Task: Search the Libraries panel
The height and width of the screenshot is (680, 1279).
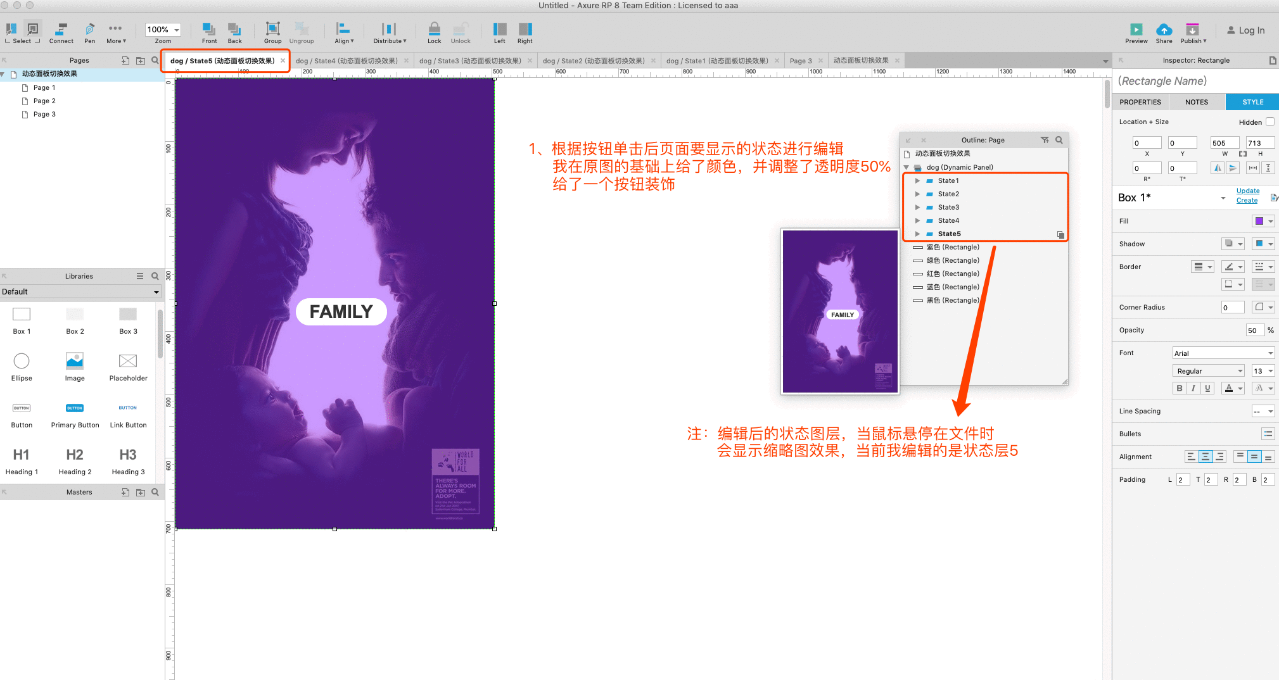Action: point(155,276)
